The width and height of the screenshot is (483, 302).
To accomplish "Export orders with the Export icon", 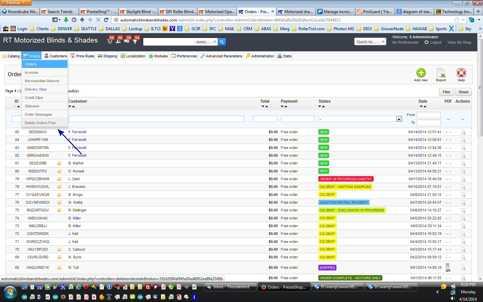I will pos(441,73).
